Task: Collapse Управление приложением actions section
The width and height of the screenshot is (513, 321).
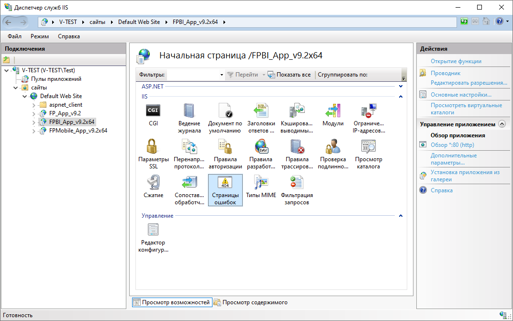Action: point(502,124)
